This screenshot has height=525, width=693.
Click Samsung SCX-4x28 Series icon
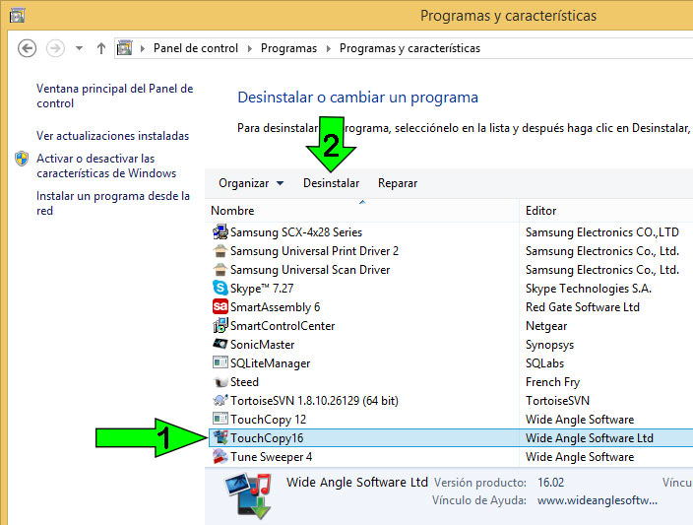(220, 231)
